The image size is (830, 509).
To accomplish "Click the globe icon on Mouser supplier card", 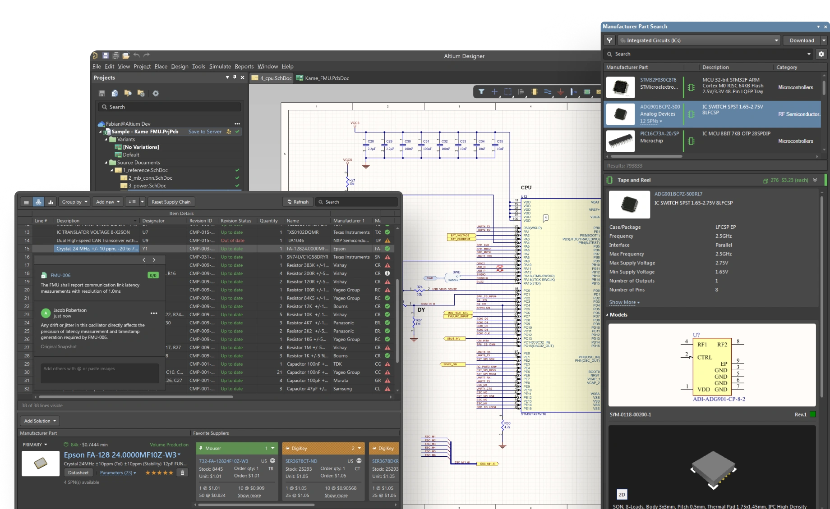I will [x=272, y=461].
